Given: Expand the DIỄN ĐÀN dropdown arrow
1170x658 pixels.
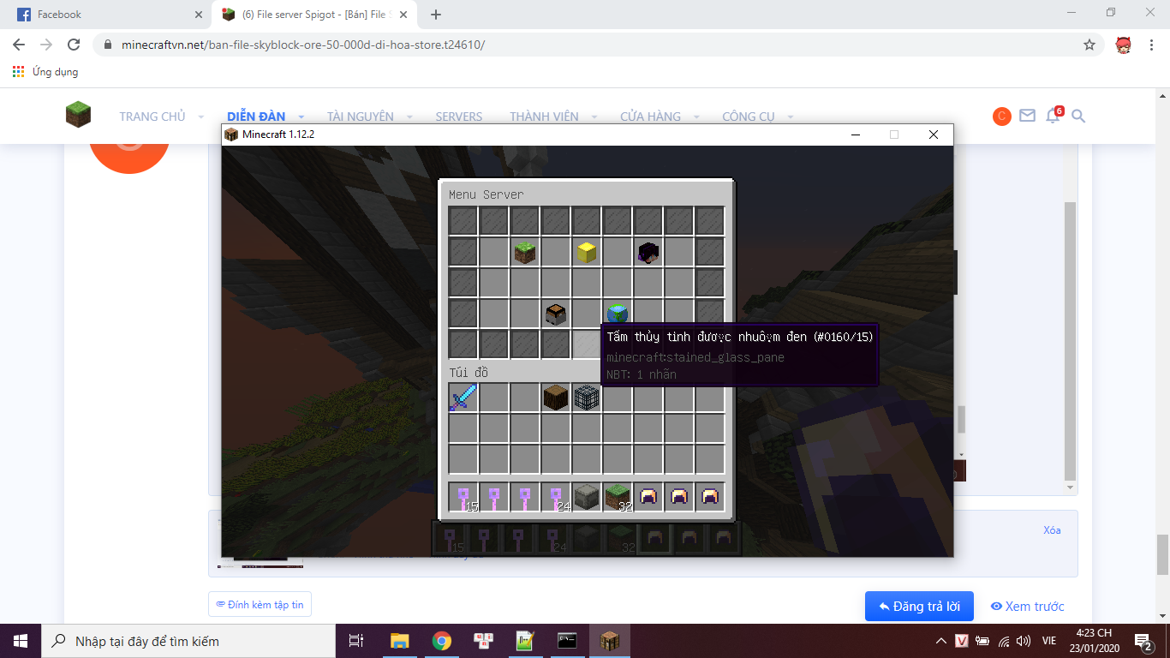Looking at the screenshot, I should click(301, 117).
